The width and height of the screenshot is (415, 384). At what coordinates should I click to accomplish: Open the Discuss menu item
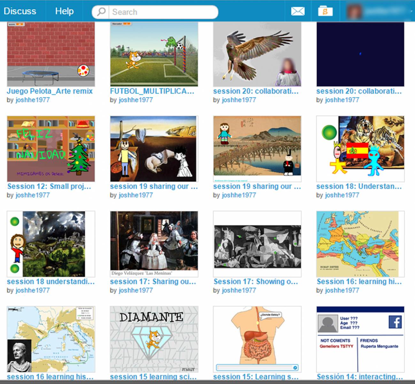point(20,11)
